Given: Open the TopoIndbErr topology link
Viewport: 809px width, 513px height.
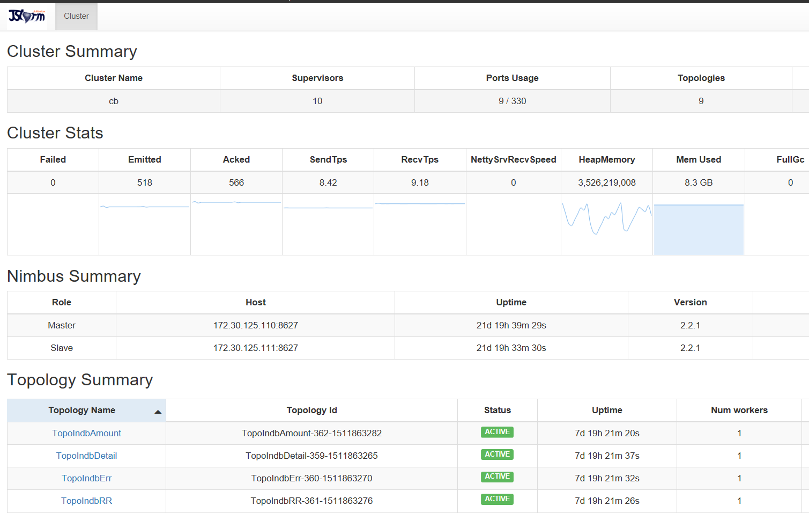Looking at the screenshot, I should tap(86, 478).
